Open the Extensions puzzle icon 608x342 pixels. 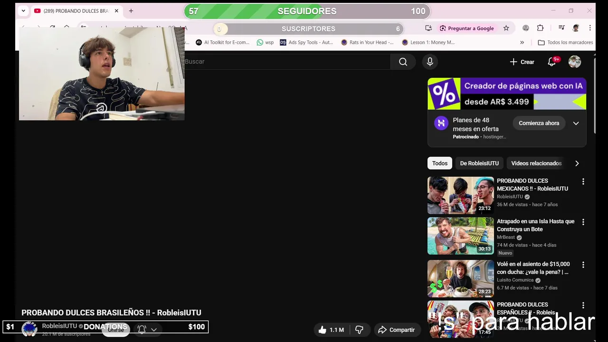(540, 28)
